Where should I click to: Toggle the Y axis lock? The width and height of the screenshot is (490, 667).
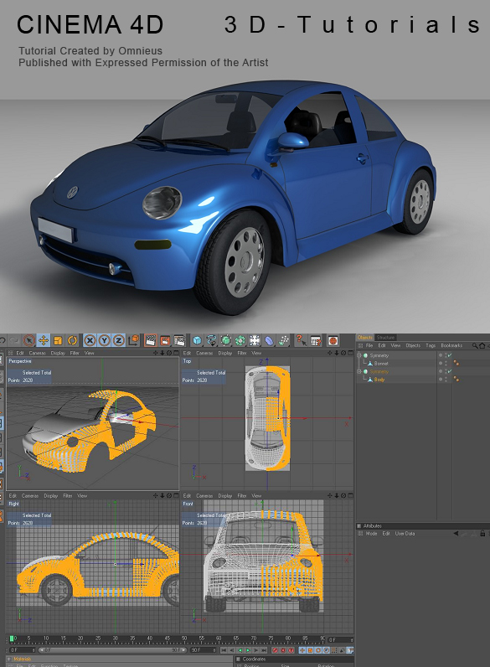104,340
